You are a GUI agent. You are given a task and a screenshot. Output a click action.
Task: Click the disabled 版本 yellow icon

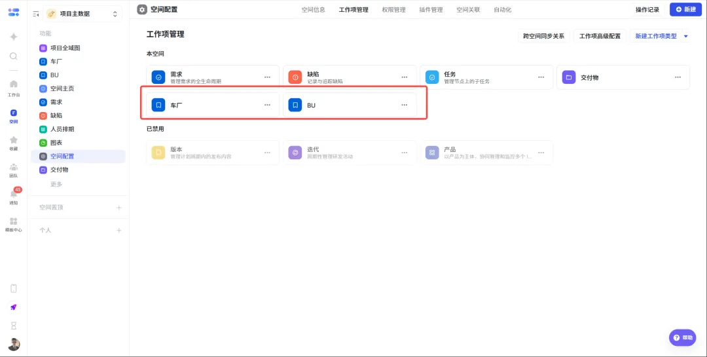158,153
